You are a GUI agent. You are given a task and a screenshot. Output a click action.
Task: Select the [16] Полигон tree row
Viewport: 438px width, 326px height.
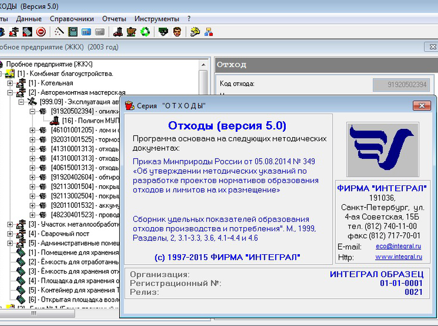point(91,121)
